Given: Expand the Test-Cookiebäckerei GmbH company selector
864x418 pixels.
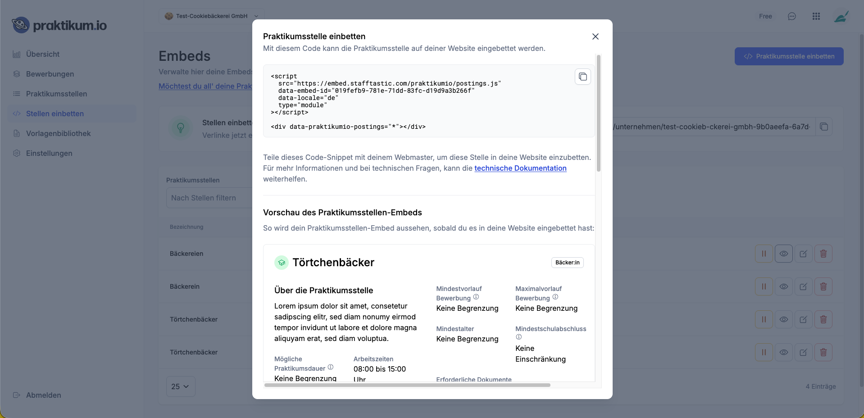Looking at the screenshot, I should pos(212,16).
